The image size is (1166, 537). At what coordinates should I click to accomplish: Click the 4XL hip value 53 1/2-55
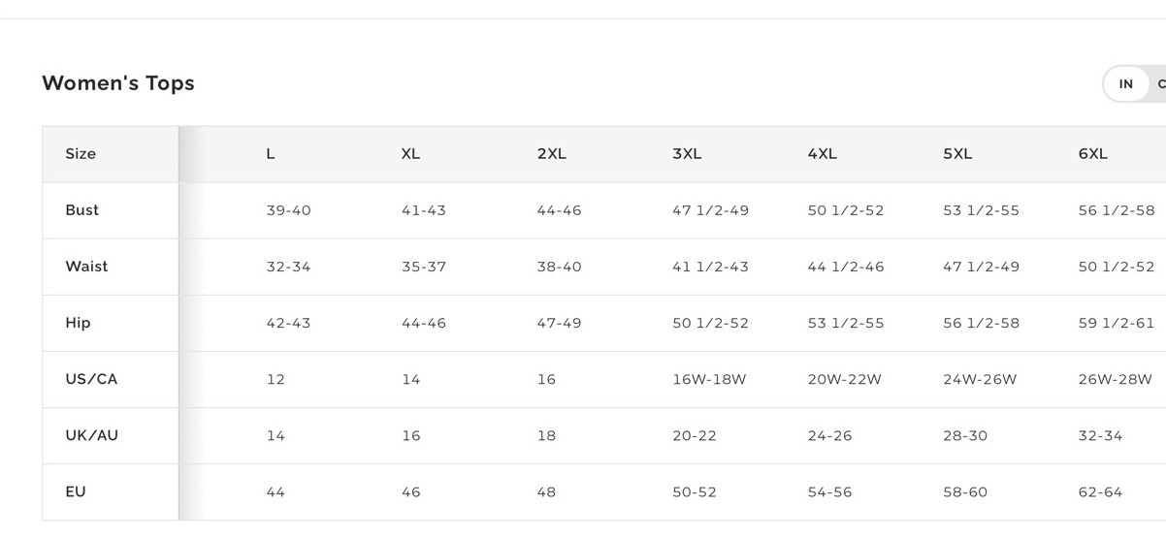pos(846,323)
